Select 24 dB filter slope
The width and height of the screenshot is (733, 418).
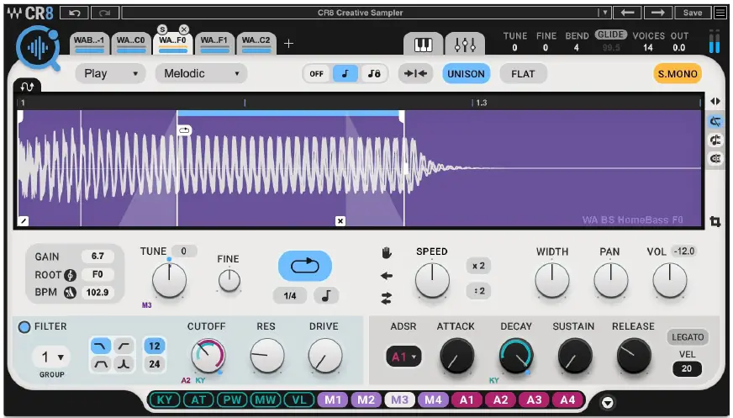[155, 364]
